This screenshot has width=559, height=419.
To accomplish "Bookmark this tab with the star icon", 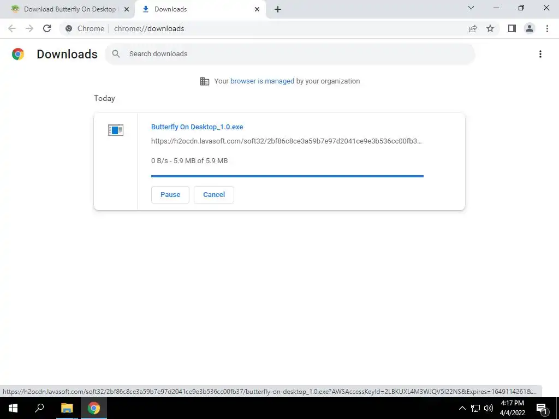I will [x=490, y=28].
